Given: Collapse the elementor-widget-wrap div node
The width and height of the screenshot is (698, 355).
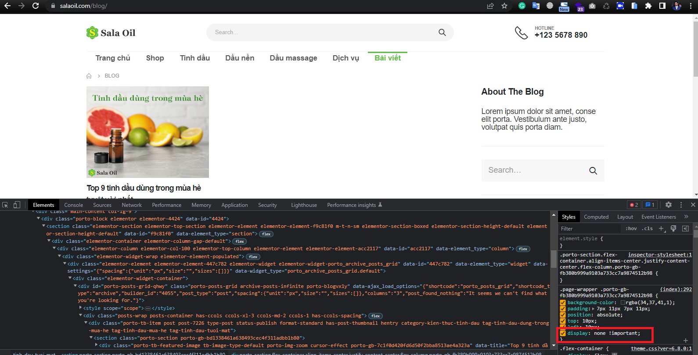Looking at the screenshot, I should click(59, 256).
